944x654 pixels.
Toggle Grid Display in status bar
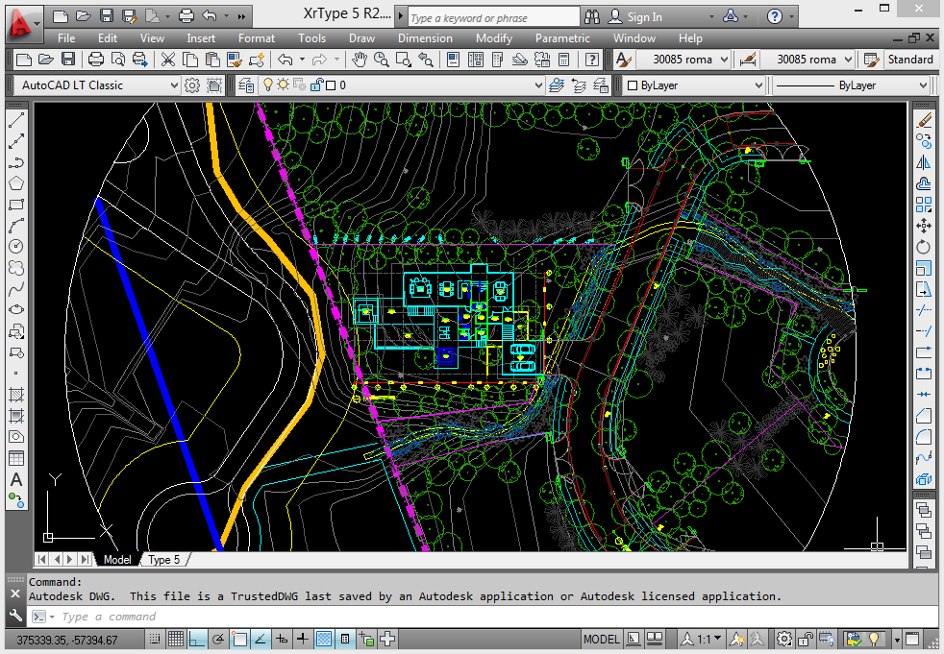pyautogui.click(x=176, y=639)
